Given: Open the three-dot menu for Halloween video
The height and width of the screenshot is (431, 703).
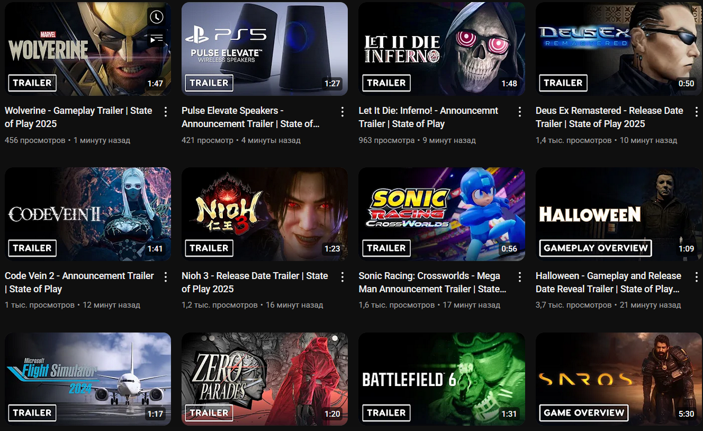Looking at the screenshot, I should tap(697, 277).
